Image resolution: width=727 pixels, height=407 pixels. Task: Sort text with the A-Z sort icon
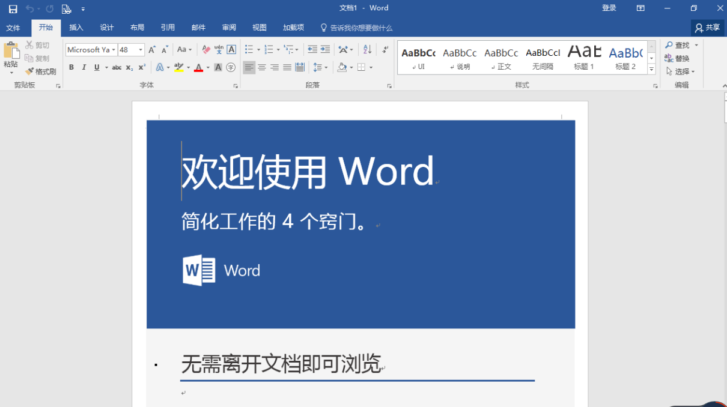click(367, 50)
